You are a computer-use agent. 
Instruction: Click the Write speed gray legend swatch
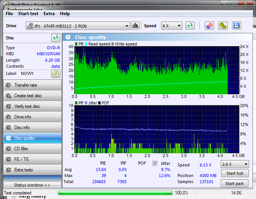[x=113, y=44]
